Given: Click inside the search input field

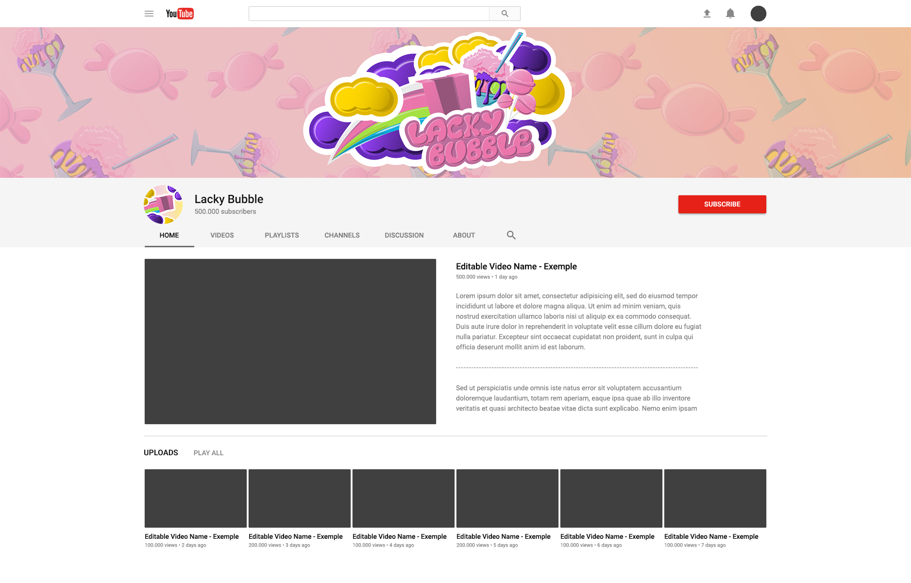Looking at the screenshot, I should [368, 13].
